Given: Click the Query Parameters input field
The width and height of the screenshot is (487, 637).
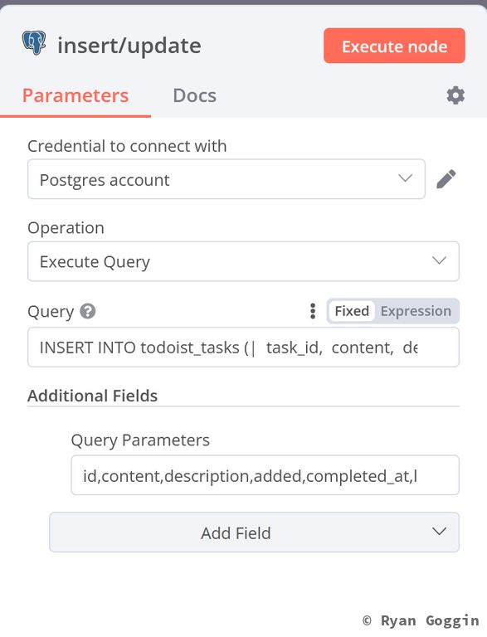Looking at the screenshot, I should pyautogui.click(x=265, y=475).
